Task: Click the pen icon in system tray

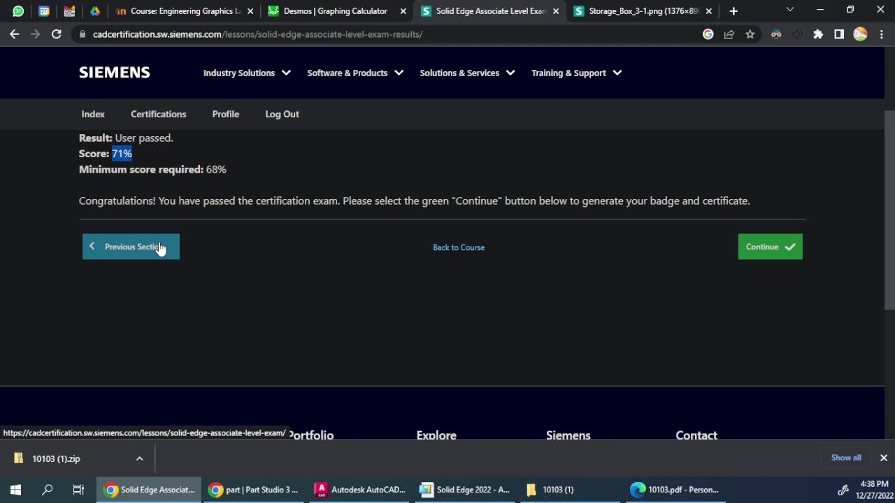Action: tap(843, 490)
